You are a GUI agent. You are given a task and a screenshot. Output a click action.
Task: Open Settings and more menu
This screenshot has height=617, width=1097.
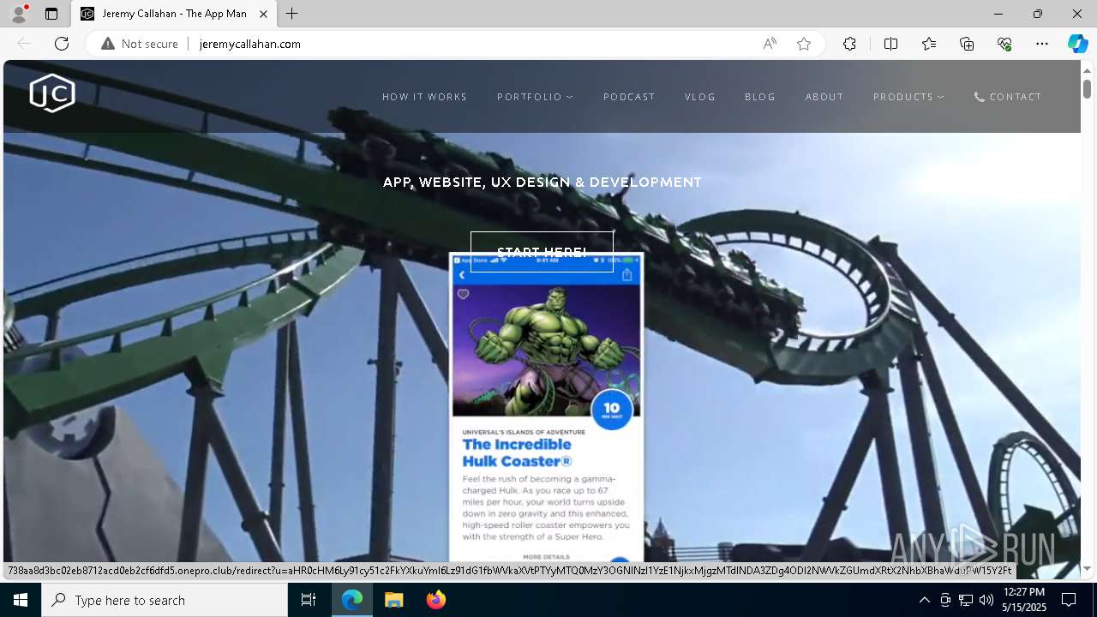pyautogui.click(x=1042, y=44)
